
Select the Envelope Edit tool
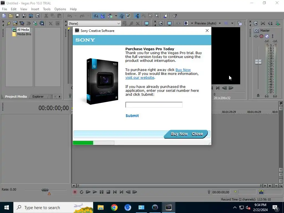click(x=144, y=16)
